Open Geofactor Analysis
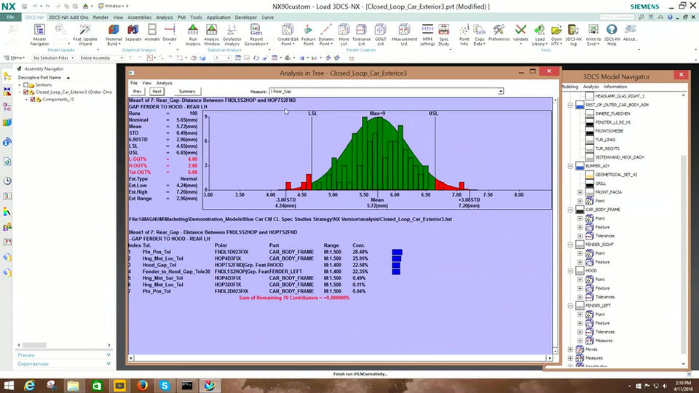This screenshot has height=393, width=699. point(232,35)
